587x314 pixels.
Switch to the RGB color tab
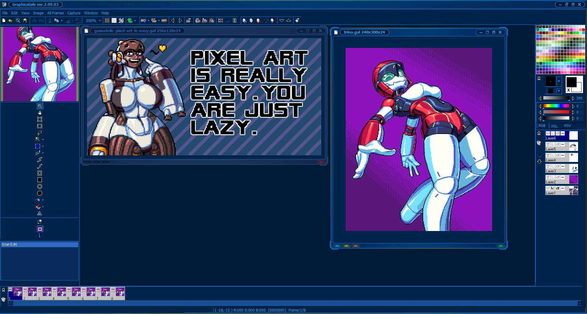coord(542,126)
